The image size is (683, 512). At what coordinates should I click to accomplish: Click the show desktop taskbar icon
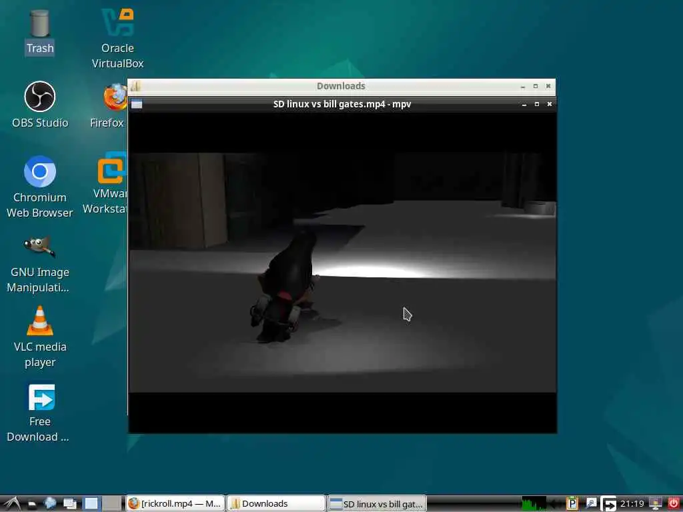pyautogui.click(x=69, y=504)
